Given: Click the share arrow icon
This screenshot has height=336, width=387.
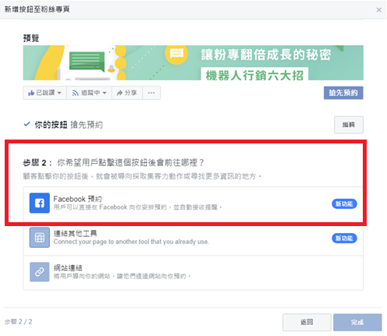Looking at the screenshot, I should coord(119,93).
